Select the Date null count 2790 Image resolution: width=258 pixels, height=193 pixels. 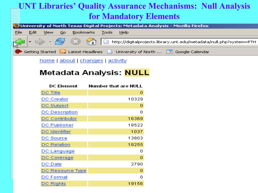point(137,164)
